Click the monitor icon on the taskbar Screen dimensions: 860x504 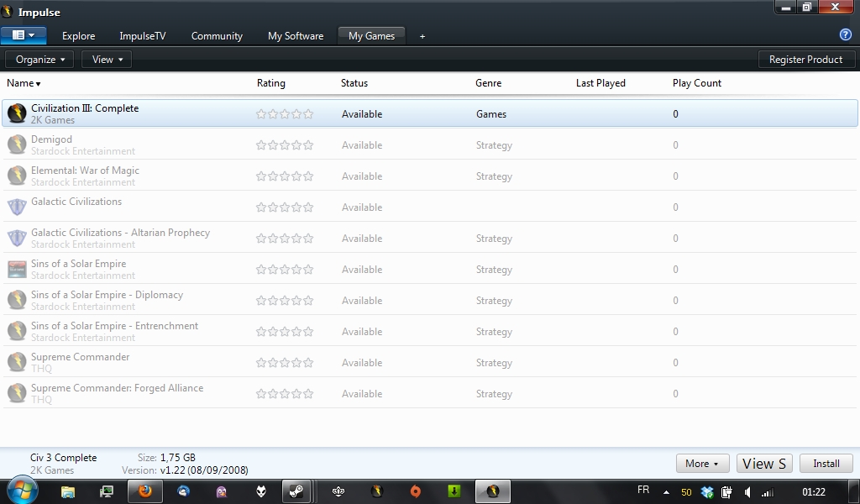click(x=106, y=491)
